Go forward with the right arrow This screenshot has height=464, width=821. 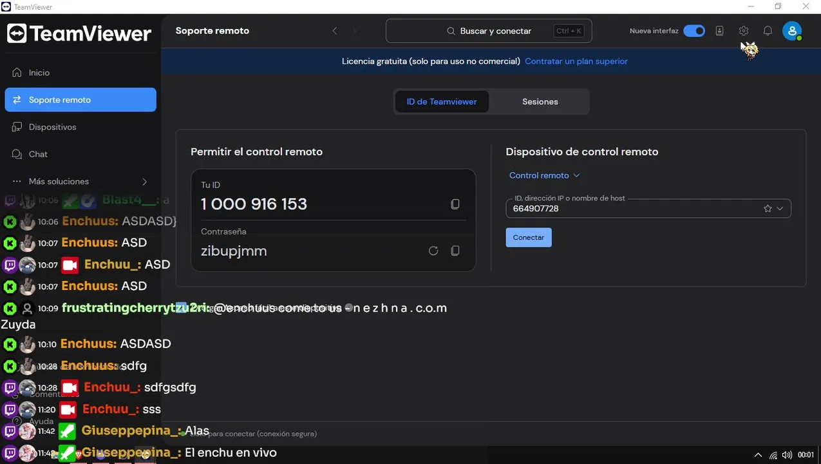point(355,31)
